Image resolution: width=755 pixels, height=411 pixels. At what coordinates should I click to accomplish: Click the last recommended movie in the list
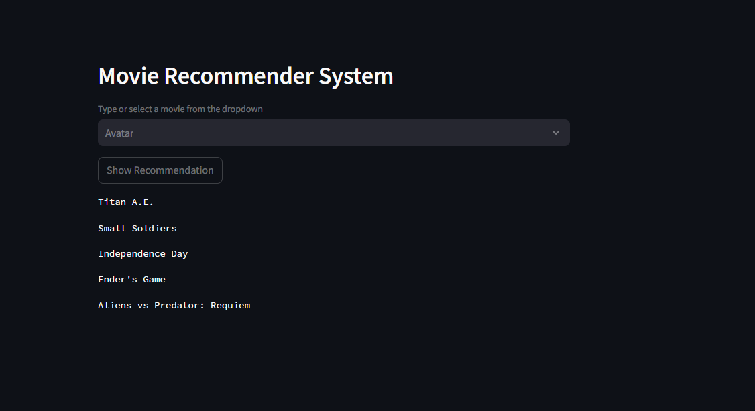[x=174, y=306]
